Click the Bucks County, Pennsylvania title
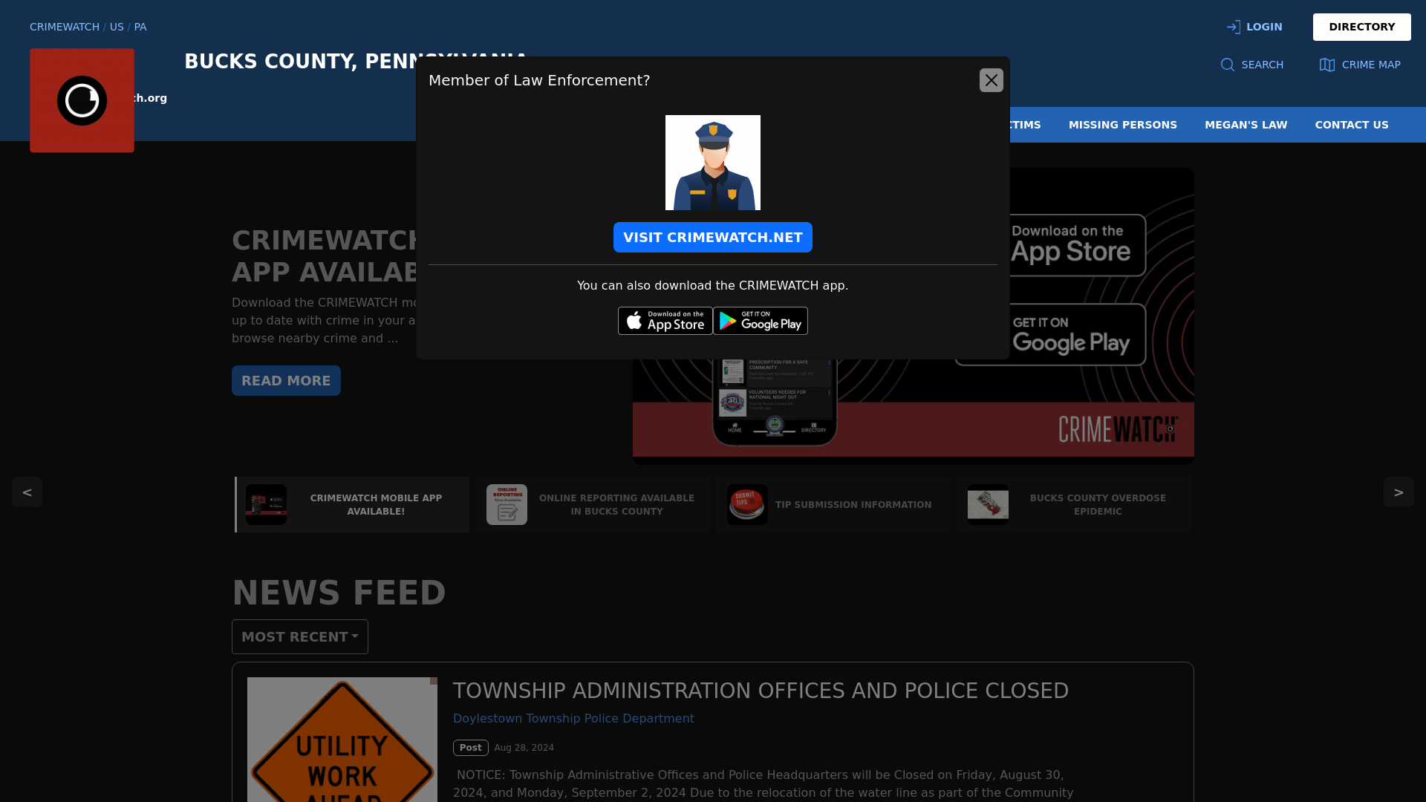This screenshot has width=1426, height=802. click(x=356, y=62)
